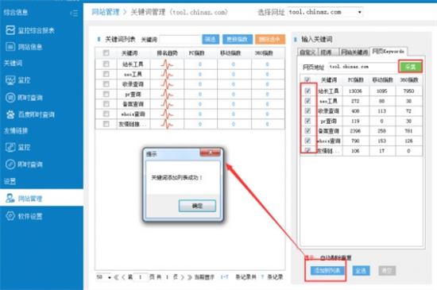Select 网站管理 in the sidebar
The width and height of the screenshot is (437, 290).
41,198
